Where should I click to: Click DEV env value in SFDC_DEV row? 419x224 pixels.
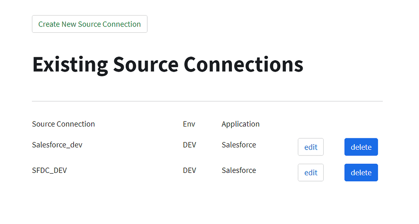click(189, 170)
